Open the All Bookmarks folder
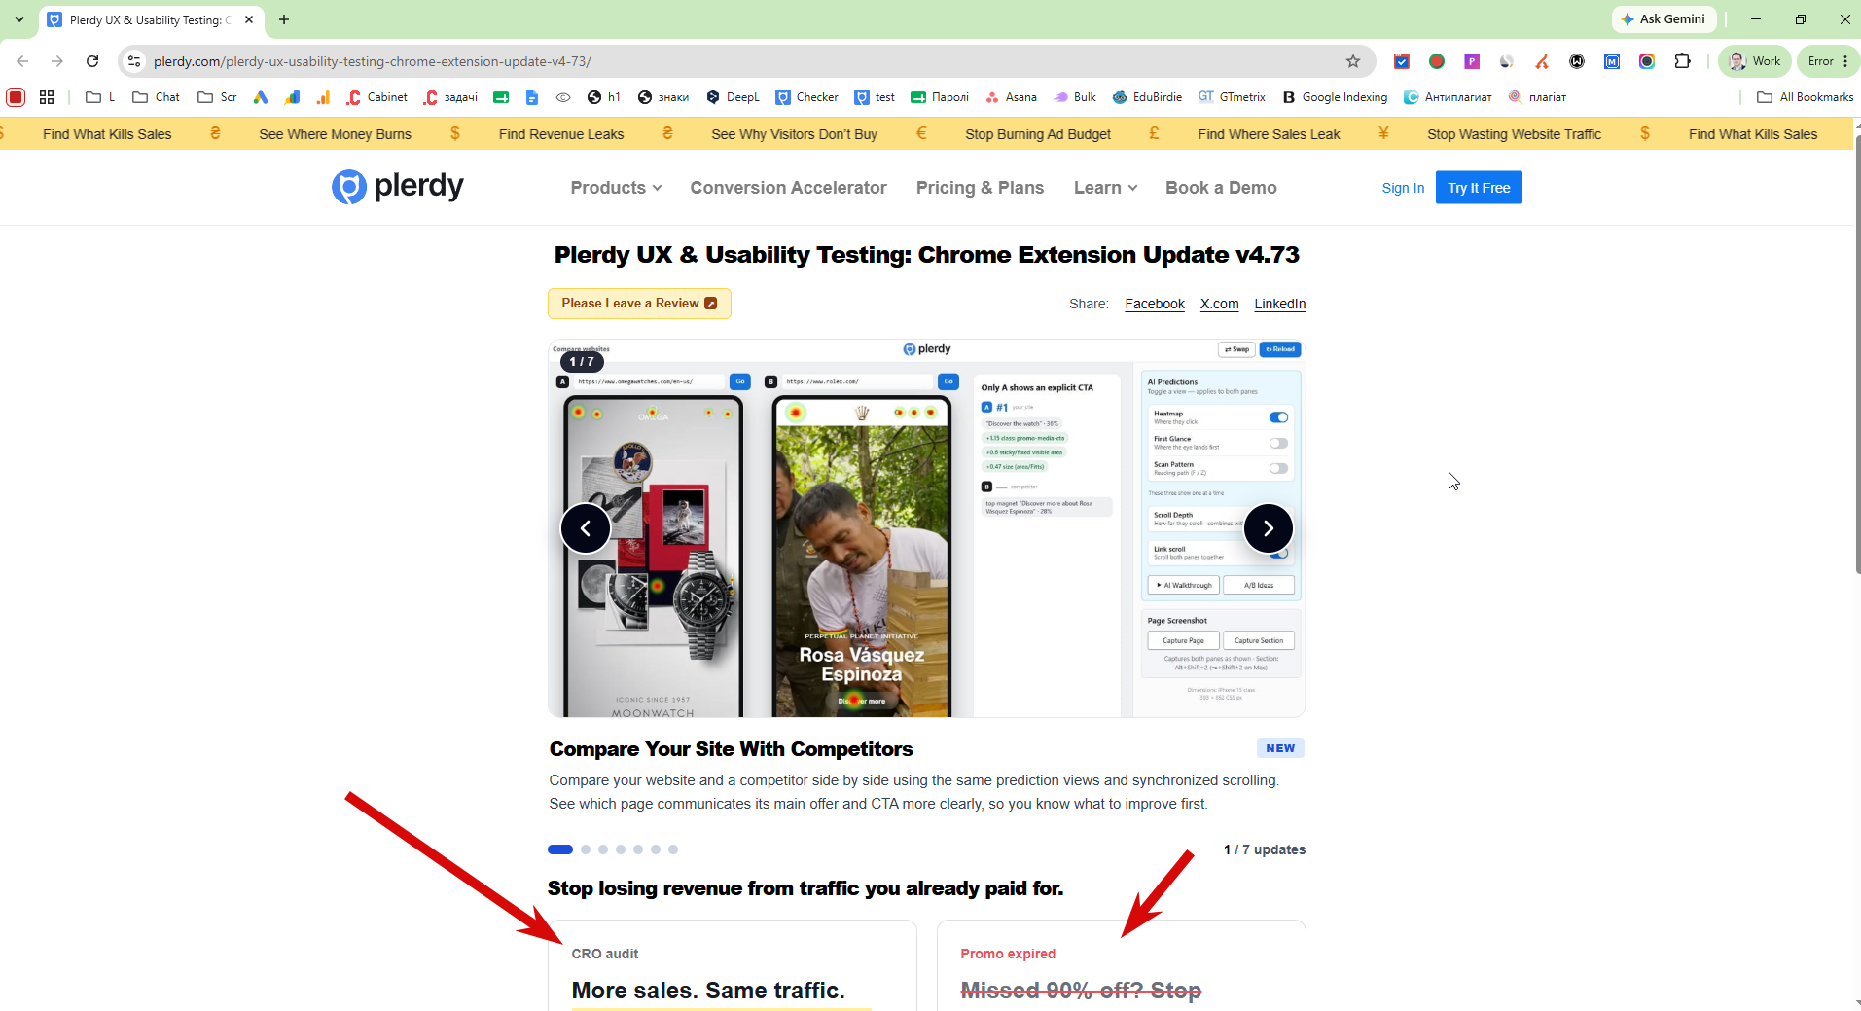Image resolution: width=1861 pixels, height=1011 pixels. click(1805, 97)
